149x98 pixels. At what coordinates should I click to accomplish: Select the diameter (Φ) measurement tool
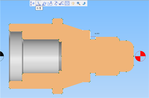coord(32,3)
